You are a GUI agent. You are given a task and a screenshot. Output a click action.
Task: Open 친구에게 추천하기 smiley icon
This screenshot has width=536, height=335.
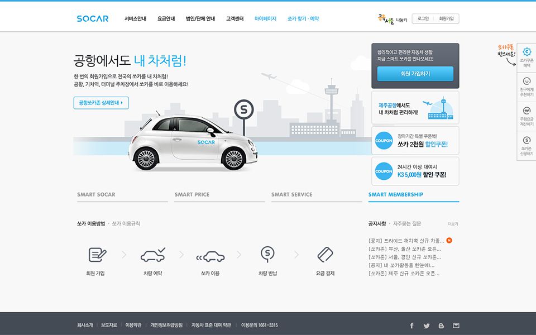(527, 82)
